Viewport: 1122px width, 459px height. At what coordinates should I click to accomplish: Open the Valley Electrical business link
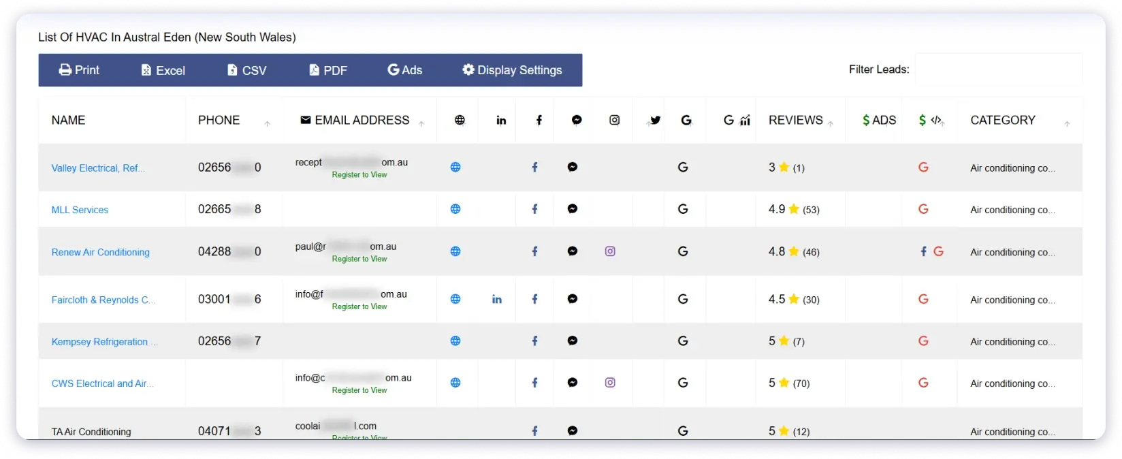click(98, 168)
